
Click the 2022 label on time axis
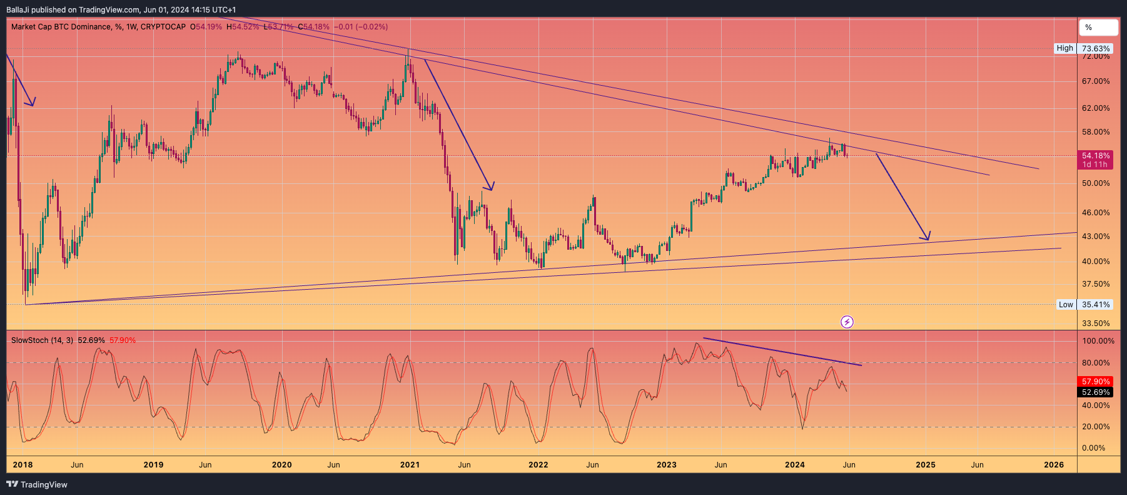(x=538, y=464)
